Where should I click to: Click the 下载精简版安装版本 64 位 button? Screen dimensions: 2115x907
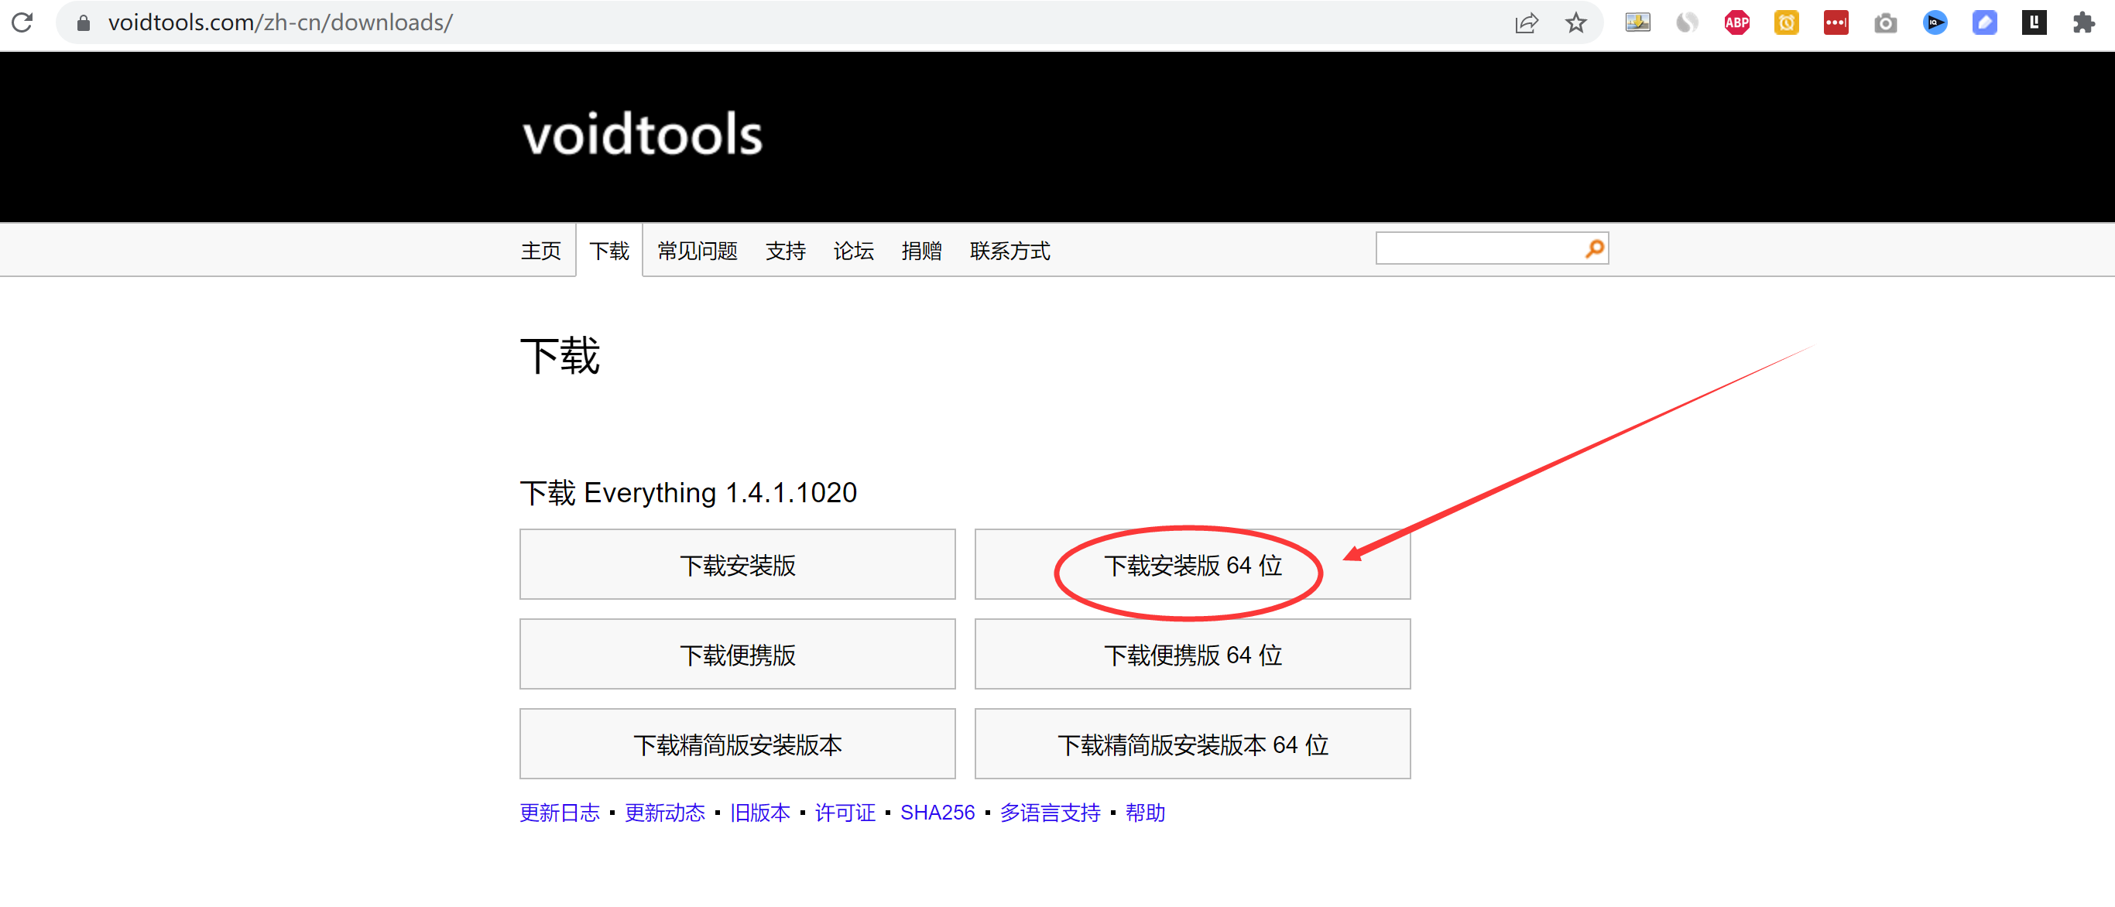point(1192,744)
